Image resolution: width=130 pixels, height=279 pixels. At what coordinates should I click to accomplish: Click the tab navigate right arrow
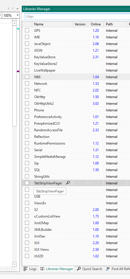point(13,8)
